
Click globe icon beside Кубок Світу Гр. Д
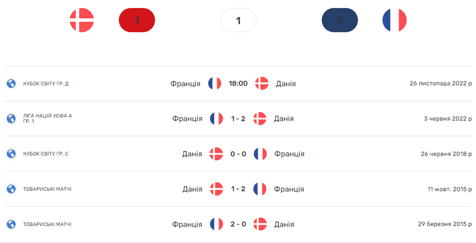[x=11, y=84]
